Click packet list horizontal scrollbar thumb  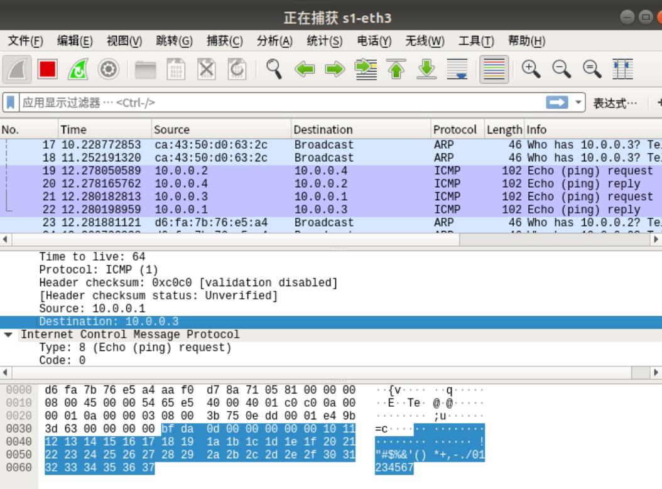[x=236, y=240]
